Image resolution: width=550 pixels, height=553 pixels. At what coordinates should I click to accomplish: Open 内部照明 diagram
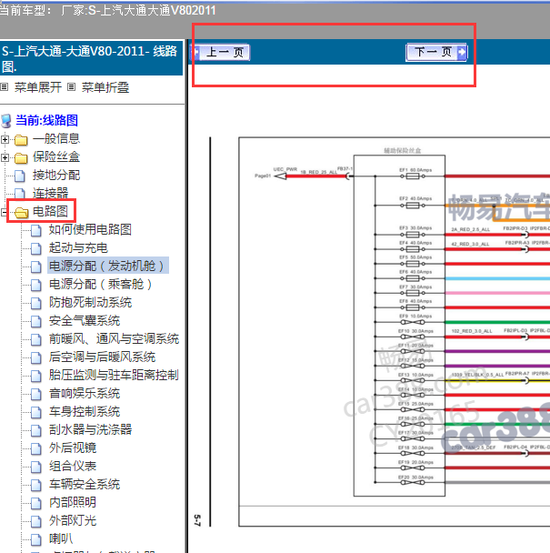pos(73,502)
